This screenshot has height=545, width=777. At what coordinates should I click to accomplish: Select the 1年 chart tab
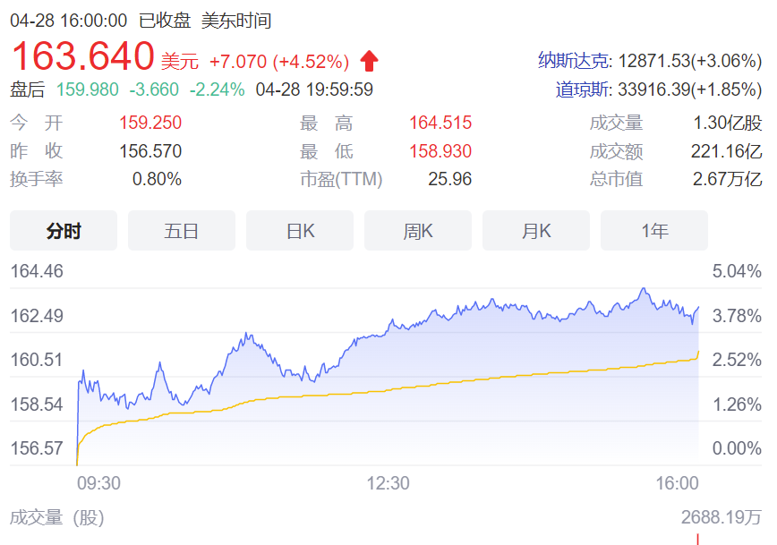click(654, 231)
